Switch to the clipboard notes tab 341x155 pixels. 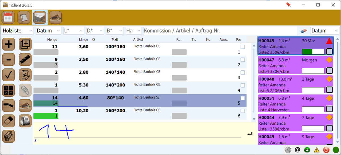(24, 18)
